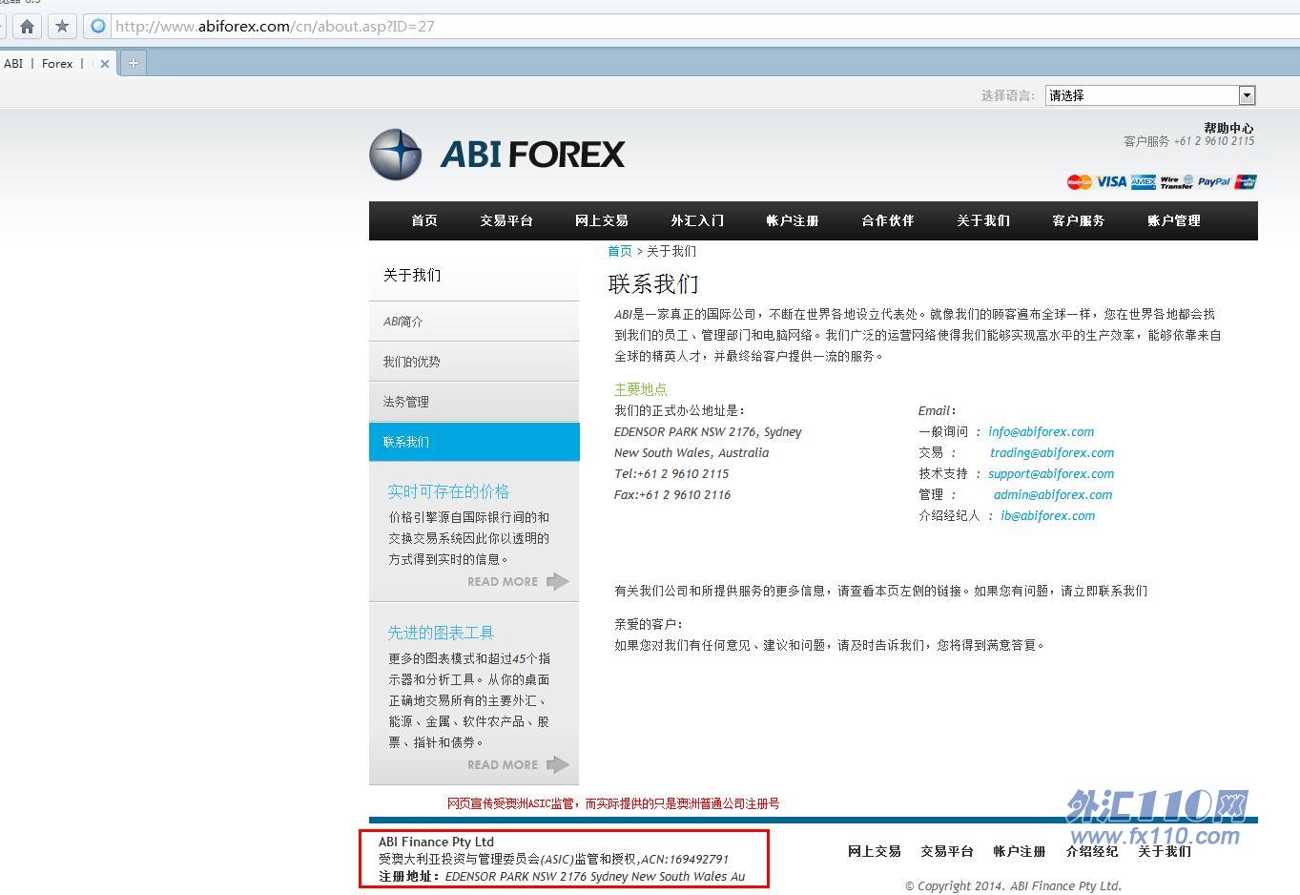Screen dimensions: 1300x895
Task: Open 网上交易 in the top navigation bar
Action: click(602, 220)
